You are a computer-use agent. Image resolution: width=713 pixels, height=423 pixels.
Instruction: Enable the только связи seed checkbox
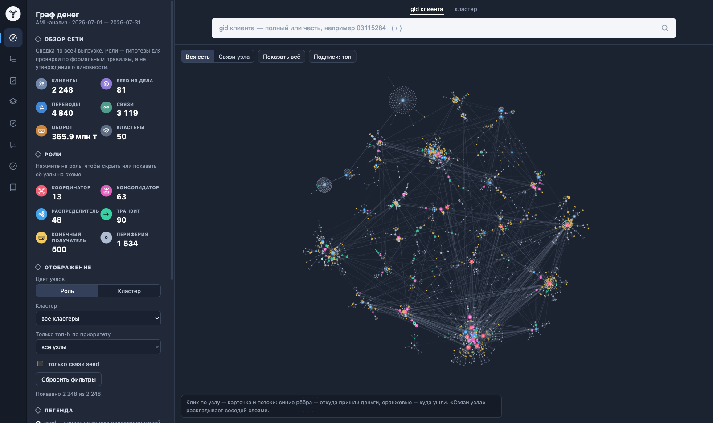(41, 364)
